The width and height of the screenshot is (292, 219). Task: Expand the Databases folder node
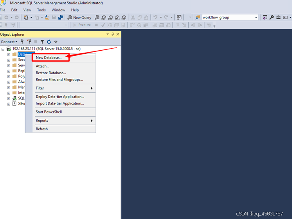tap(9, 55)
